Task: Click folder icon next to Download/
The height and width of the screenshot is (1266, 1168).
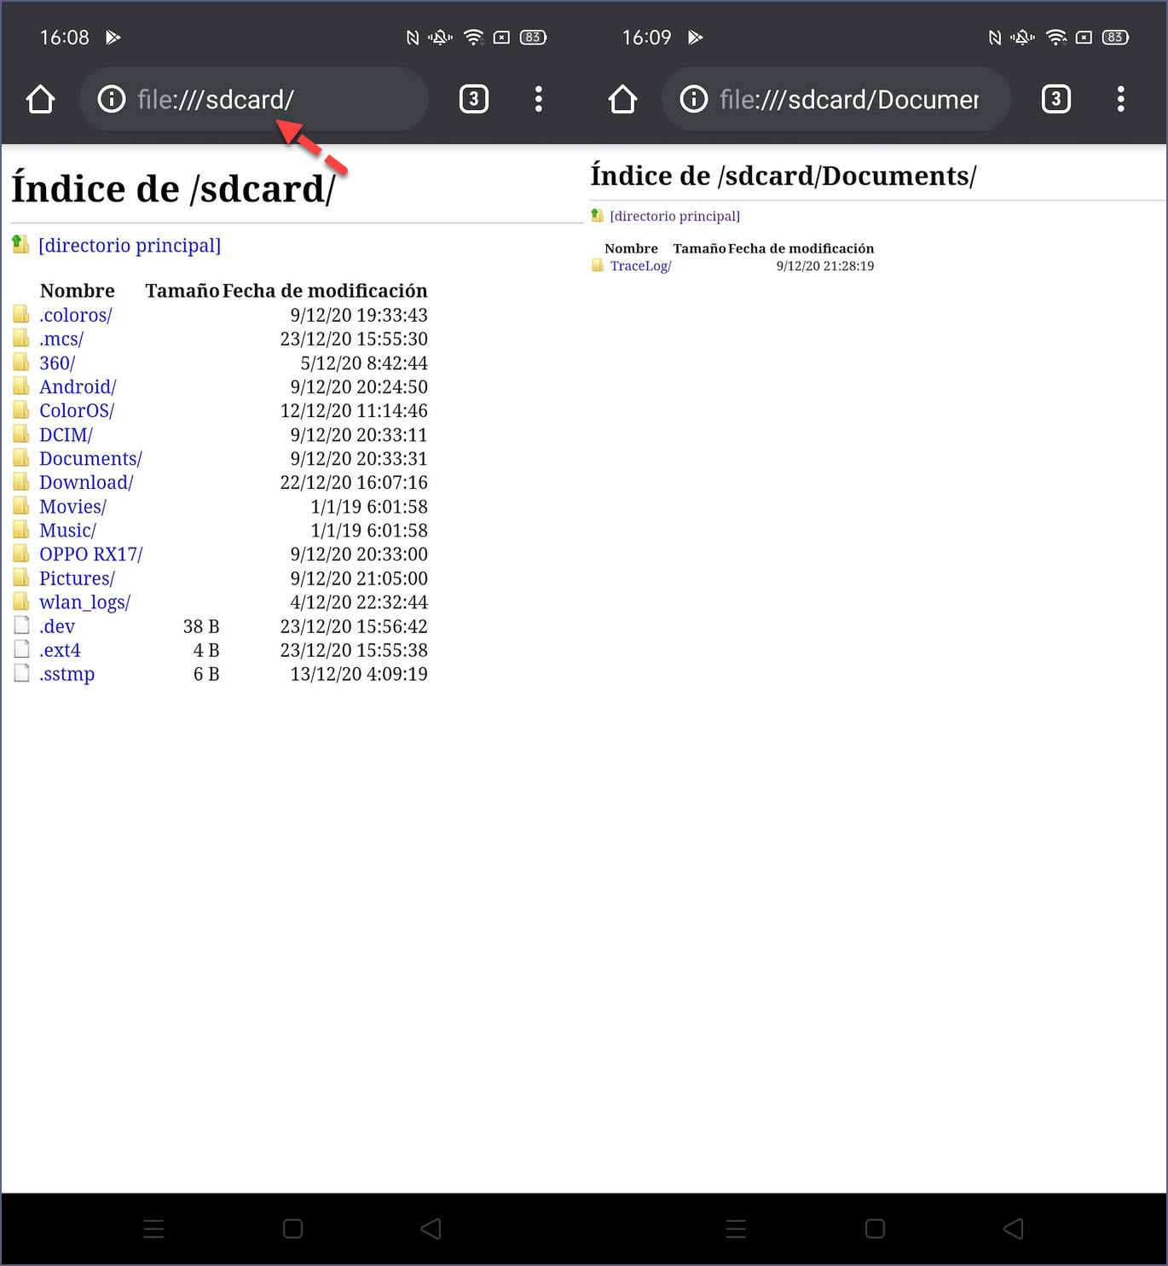Action: point(21,481)
